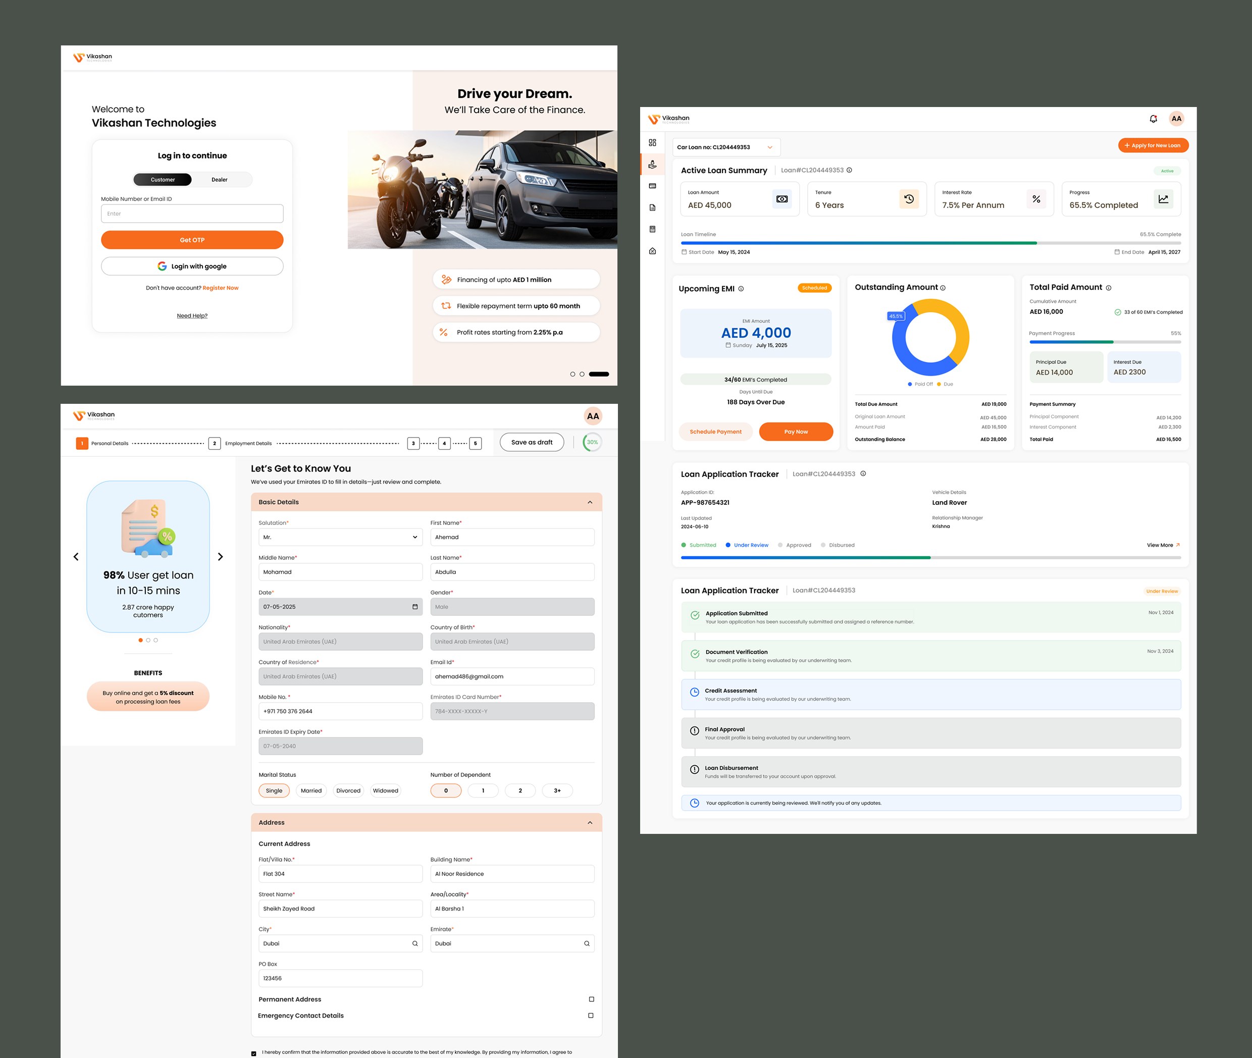
Task: Select the last login carousel indicator
Action: pyautogui.click(x=599, y=374)
